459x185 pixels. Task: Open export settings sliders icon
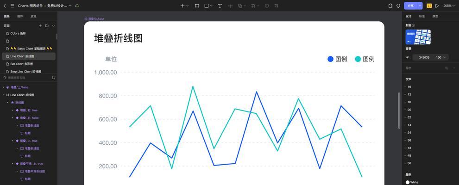click(446, 68)
